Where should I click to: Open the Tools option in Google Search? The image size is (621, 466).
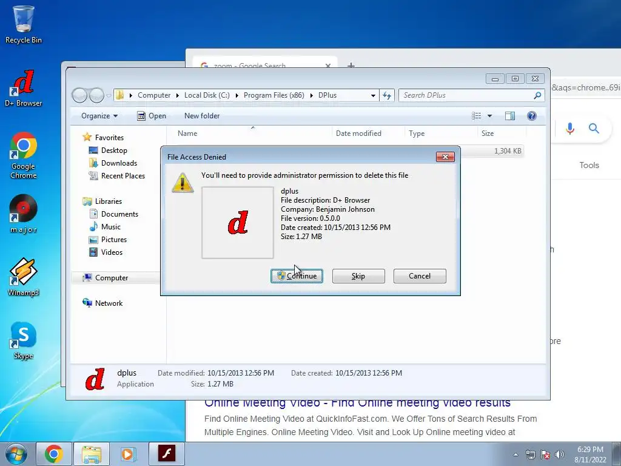[x=589, y=165]
